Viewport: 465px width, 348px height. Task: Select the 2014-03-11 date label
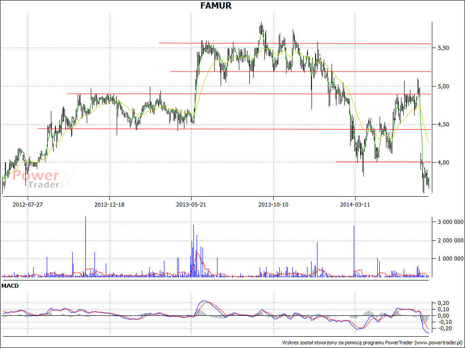tap(355, 204)
